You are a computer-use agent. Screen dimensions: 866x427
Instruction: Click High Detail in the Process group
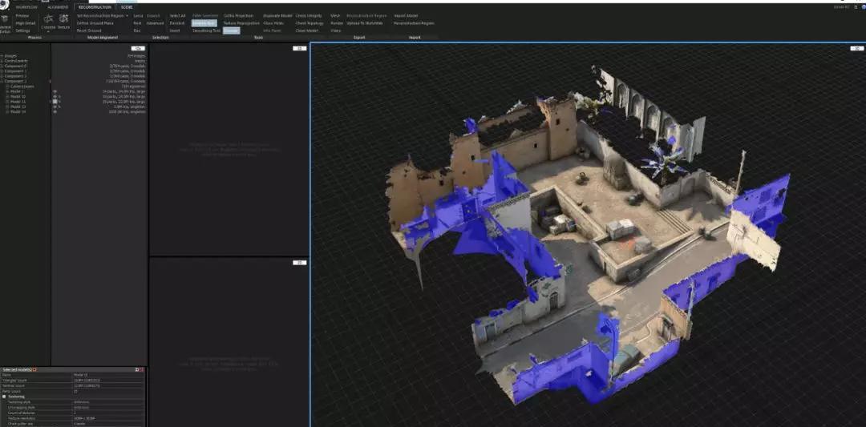[26, 23]
